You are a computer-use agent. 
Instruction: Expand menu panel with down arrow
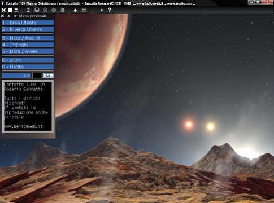15,16
